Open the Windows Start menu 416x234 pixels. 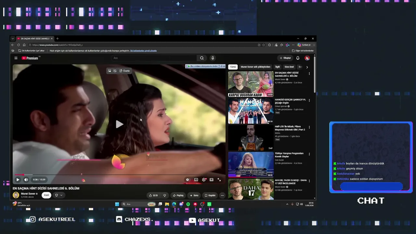[117, 204]
